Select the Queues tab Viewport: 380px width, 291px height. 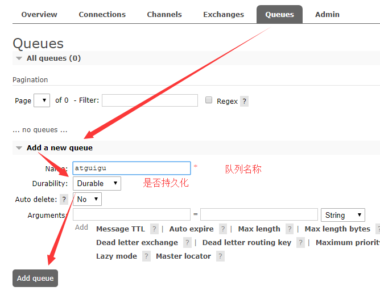[x=279, y=15]
